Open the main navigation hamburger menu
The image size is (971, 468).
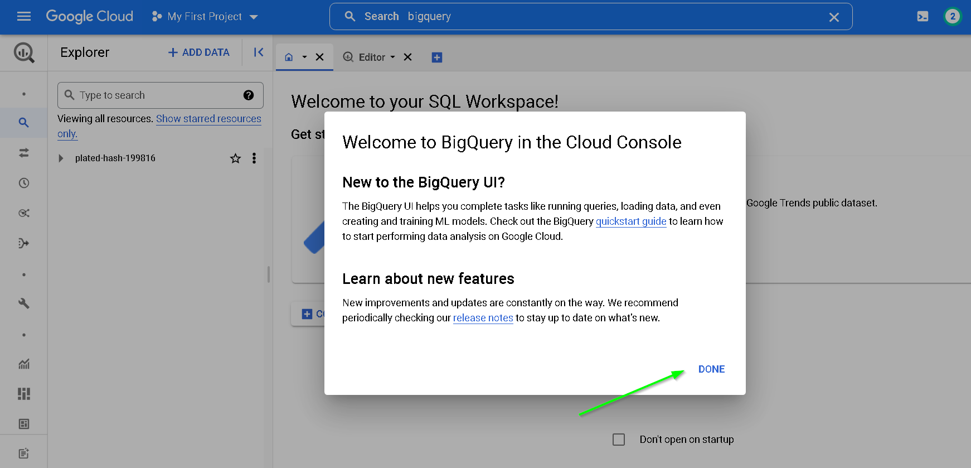coord(24,17)
